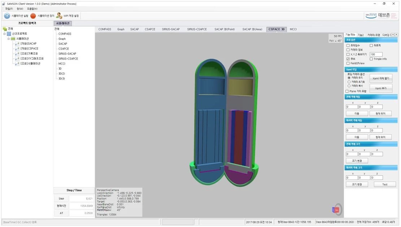Viewport: 401px width, 227px height.
Task: Click the green 전체 root folder icon
Action: click(x=5, y=29)
